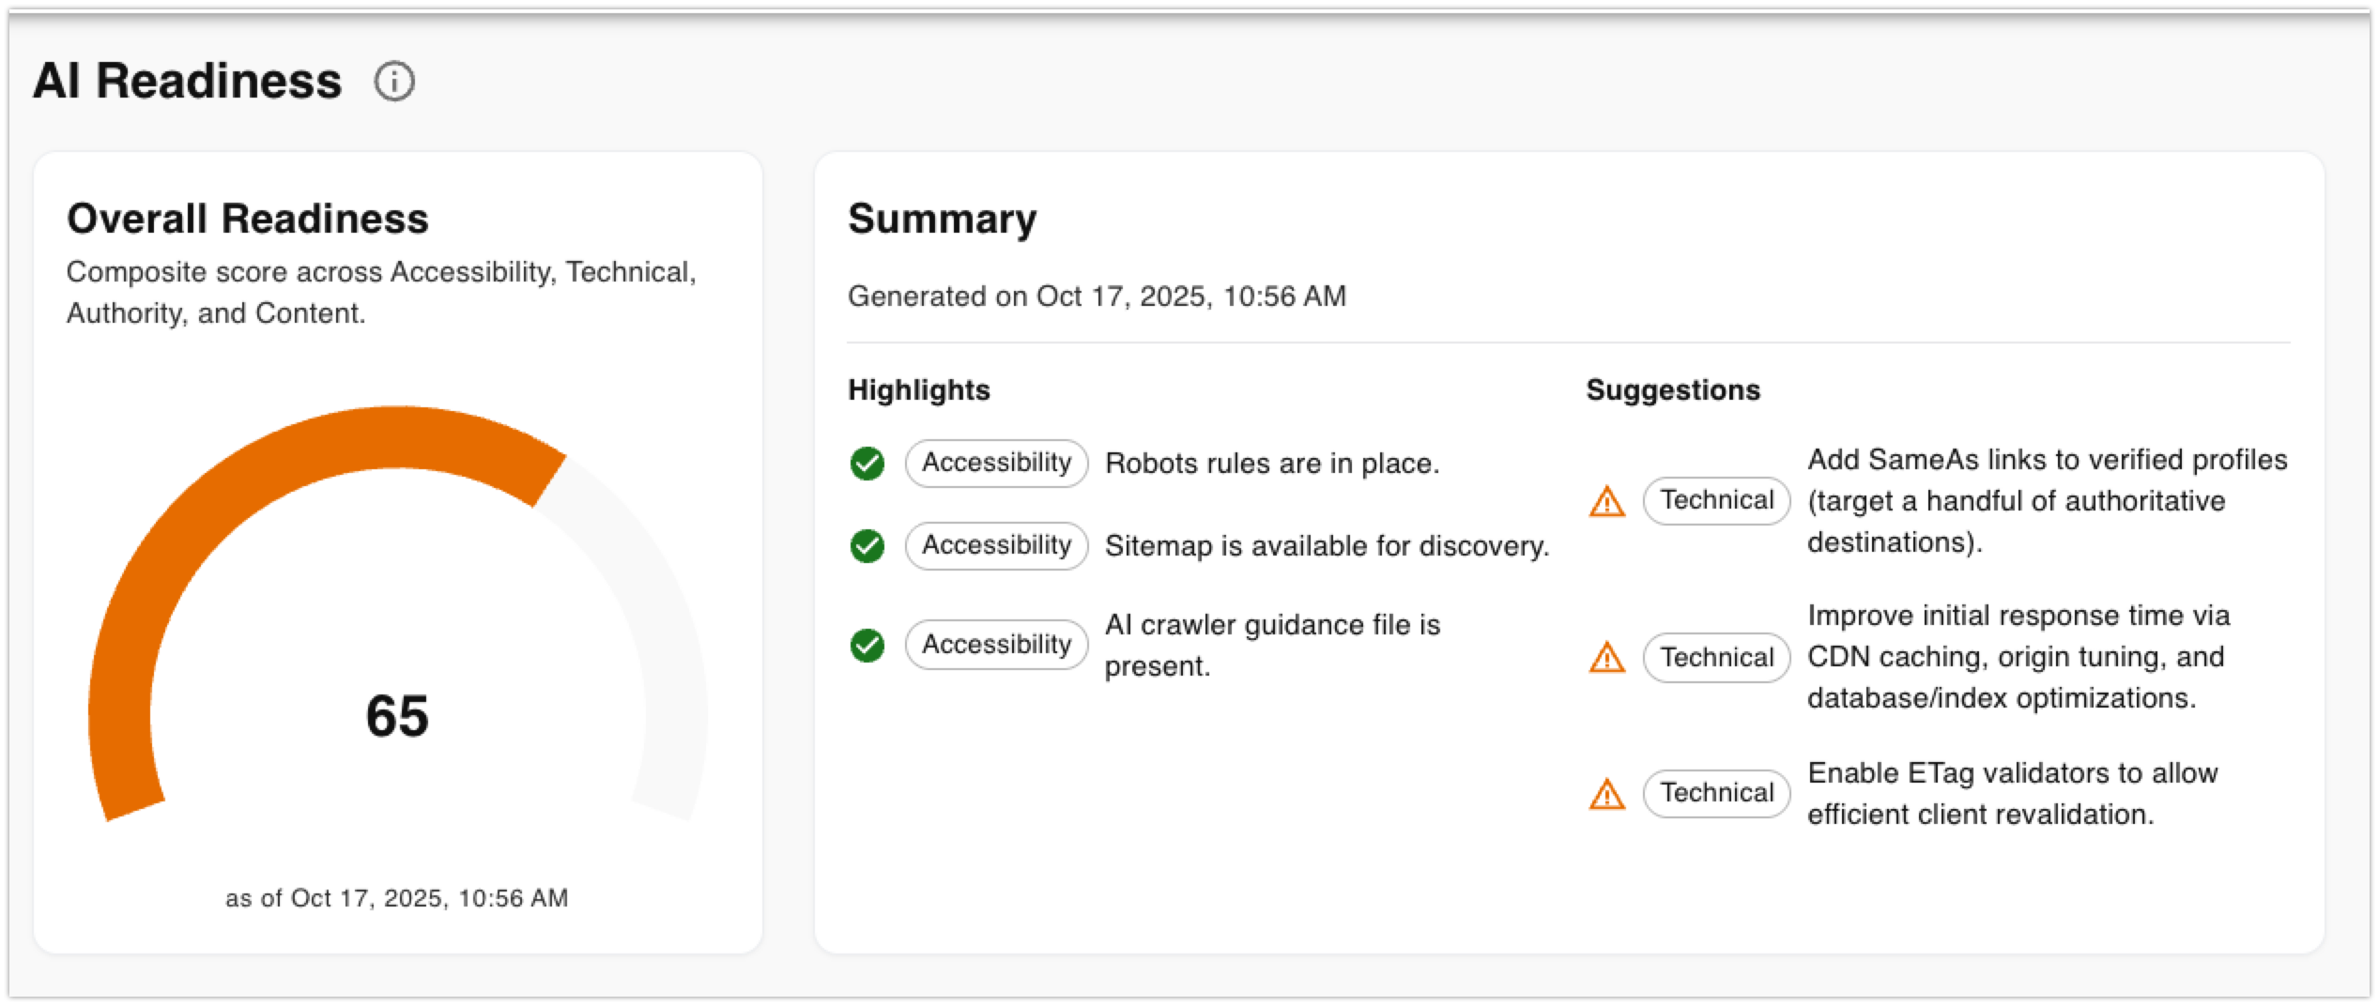Click green checkmark for AI crawler guidance
The width and height of the screenshot is (2379, 1006).
(x=867, y=645)
